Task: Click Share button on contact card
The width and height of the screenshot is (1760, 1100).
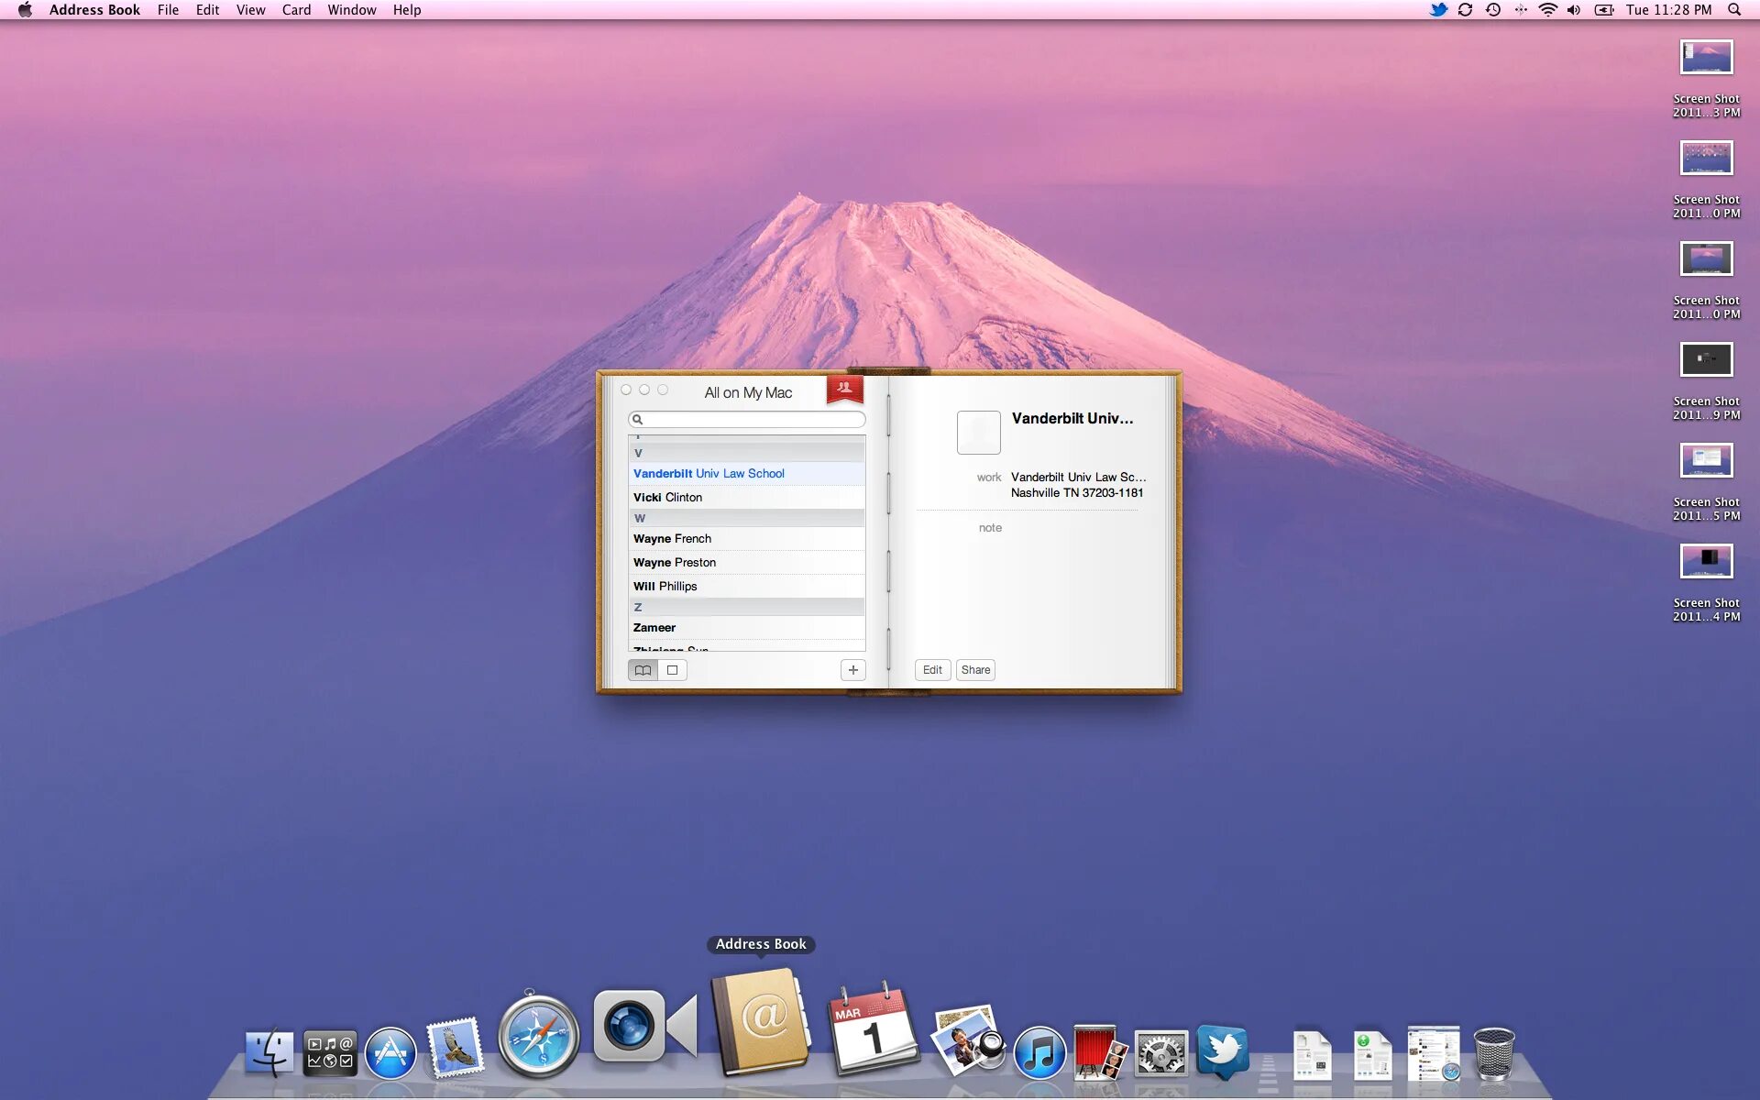Action: pyautogui.click(x=975, y=670)
